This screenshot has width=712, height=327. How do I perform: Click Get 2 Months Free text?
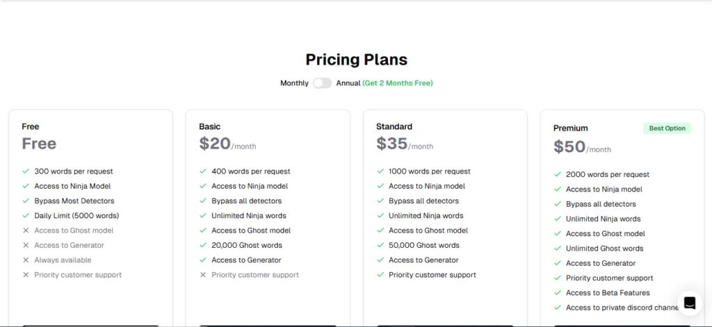point(398,83)
